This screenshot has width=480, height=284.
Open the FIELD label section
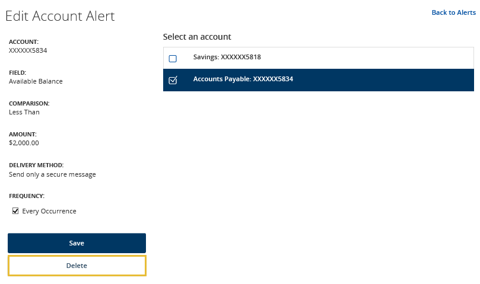tap(17, 72)
